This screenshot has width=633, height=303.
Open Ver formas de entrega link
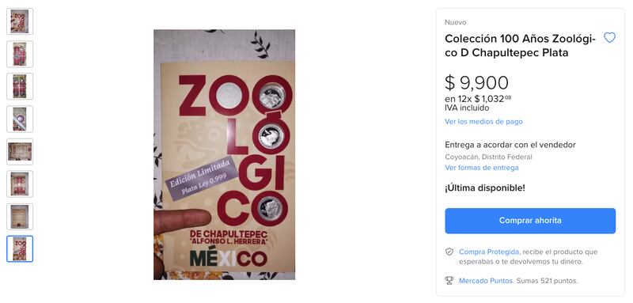click(482, 168)
